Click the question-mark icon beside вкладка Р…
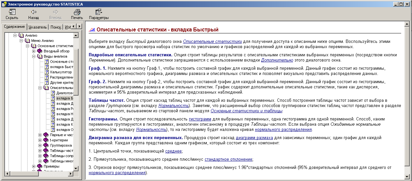This screenshot has width=412, height=181. 53,109
